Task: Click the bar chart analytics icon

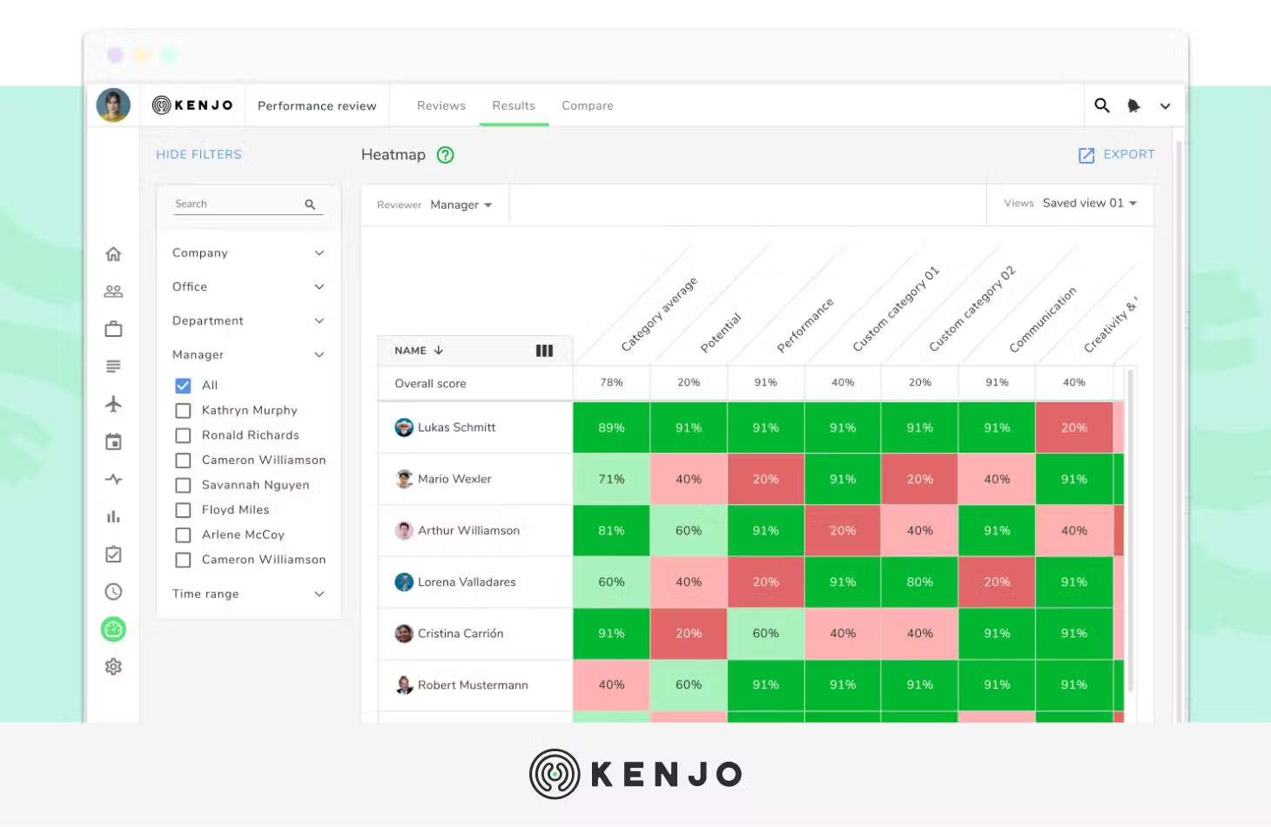Action: tap(113, 517)
